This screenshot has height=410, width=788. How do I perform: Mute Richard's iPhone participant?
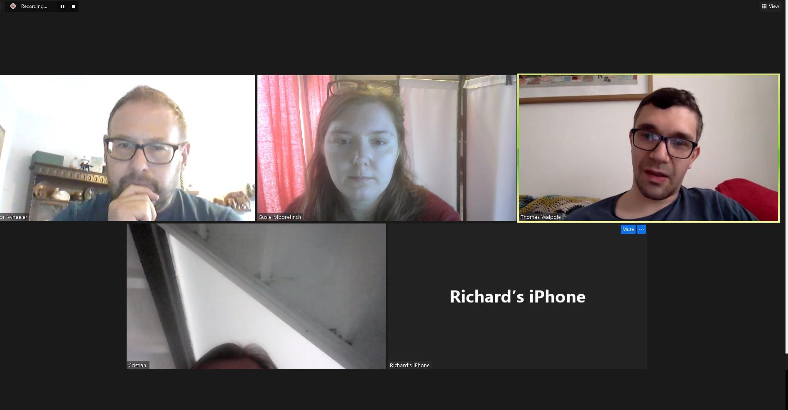point(628,229)
